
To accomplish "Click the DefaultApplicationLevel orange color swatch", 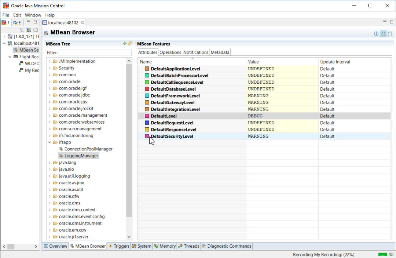I will click(x=147, y=69).
